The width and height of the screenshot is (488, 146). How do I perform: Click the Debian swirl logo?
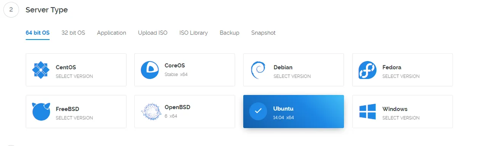(258, 70)
